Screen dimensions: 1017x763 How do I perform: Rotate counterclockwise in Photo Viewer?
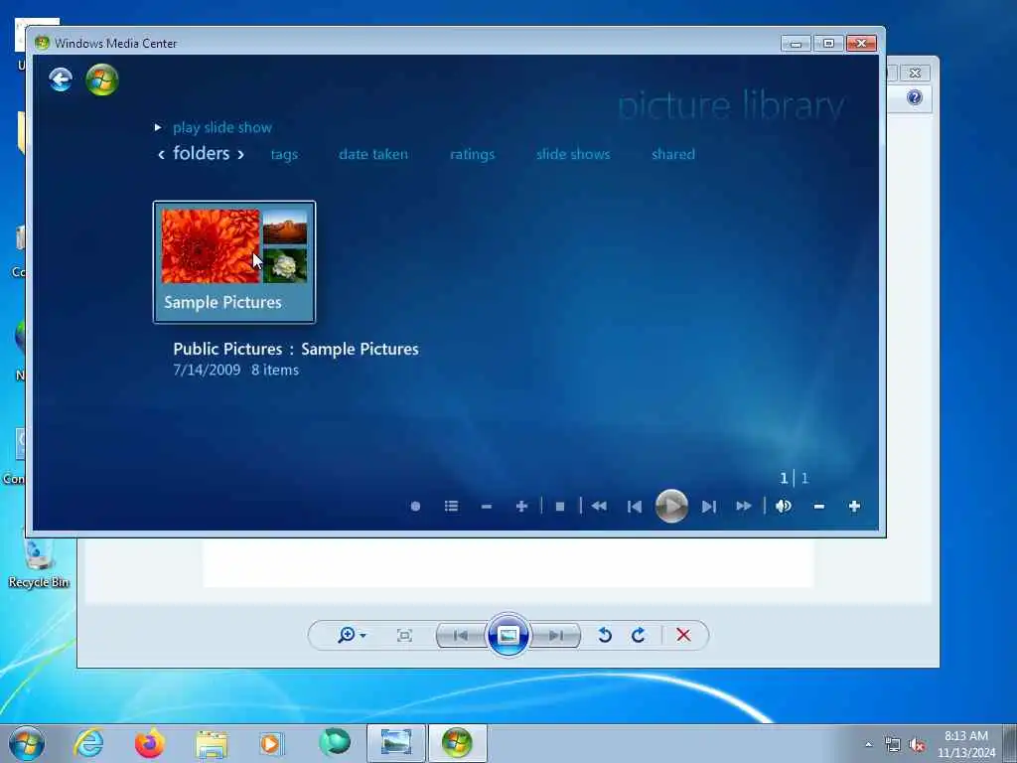click(605, 635)
